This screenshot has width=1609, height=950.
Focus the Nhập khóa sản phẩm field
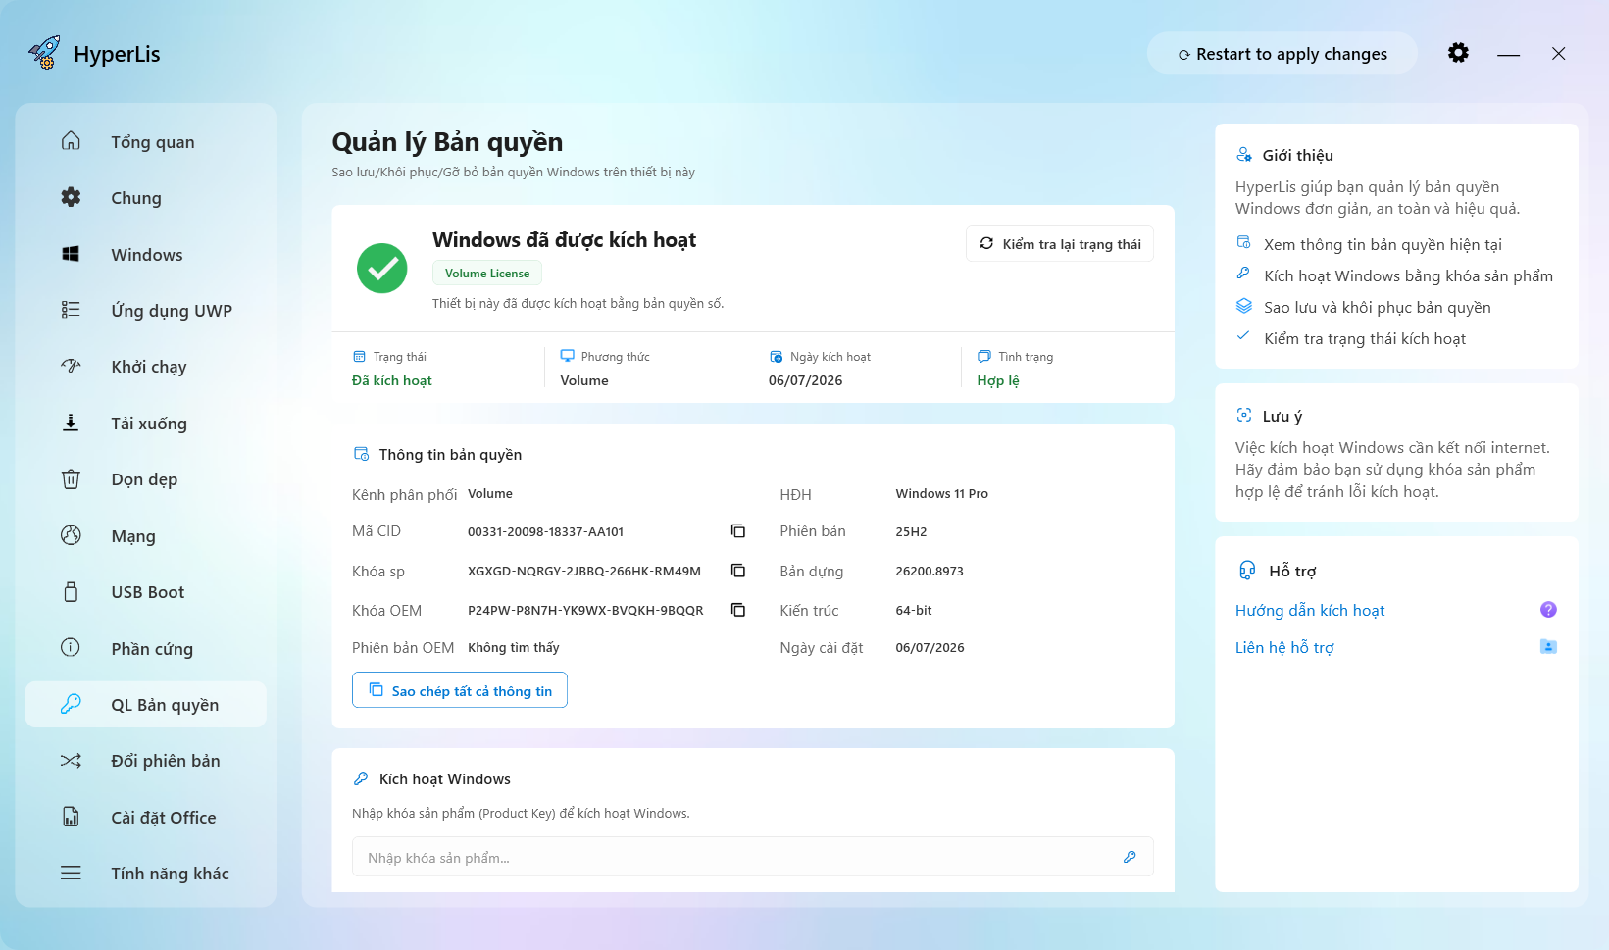click(753, 857)
